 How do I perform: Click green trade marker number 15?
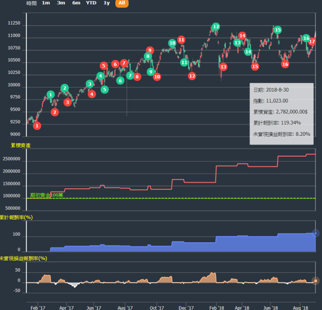tap(278, 30)
